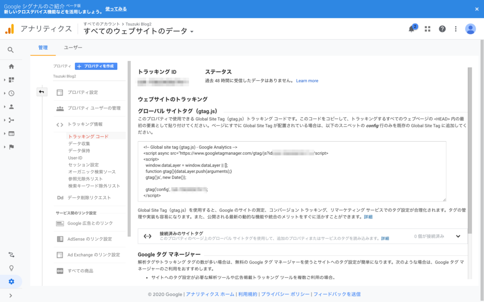The width and height of the screenshot is (484, 302).
Task: Select トラッキング コード menu item
Action: 88,136
